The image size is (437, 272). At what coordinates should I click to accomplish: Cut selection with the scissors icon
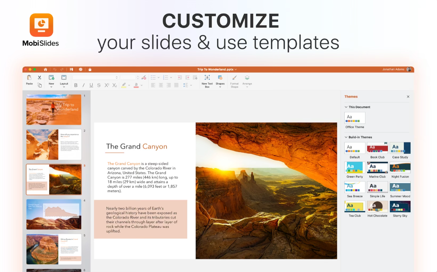pos(39,77)
